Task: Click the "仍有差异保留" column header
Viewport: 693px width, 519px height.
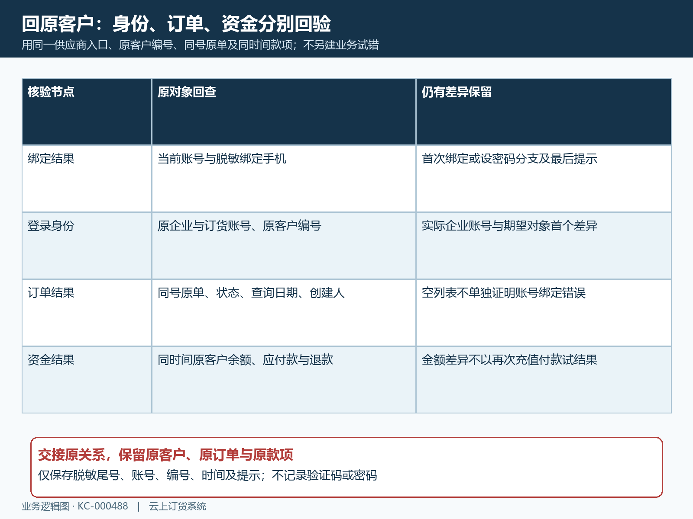Action: click(x=544, y=112)
